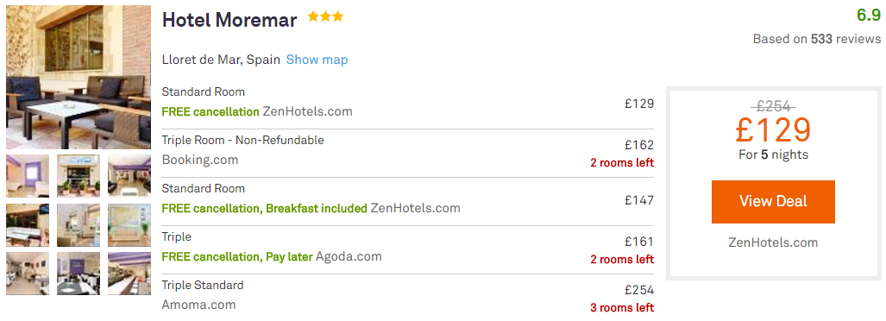Click the large £129 price
The image size is (886, 321).
pyautogui.click(x=773, y=130)
